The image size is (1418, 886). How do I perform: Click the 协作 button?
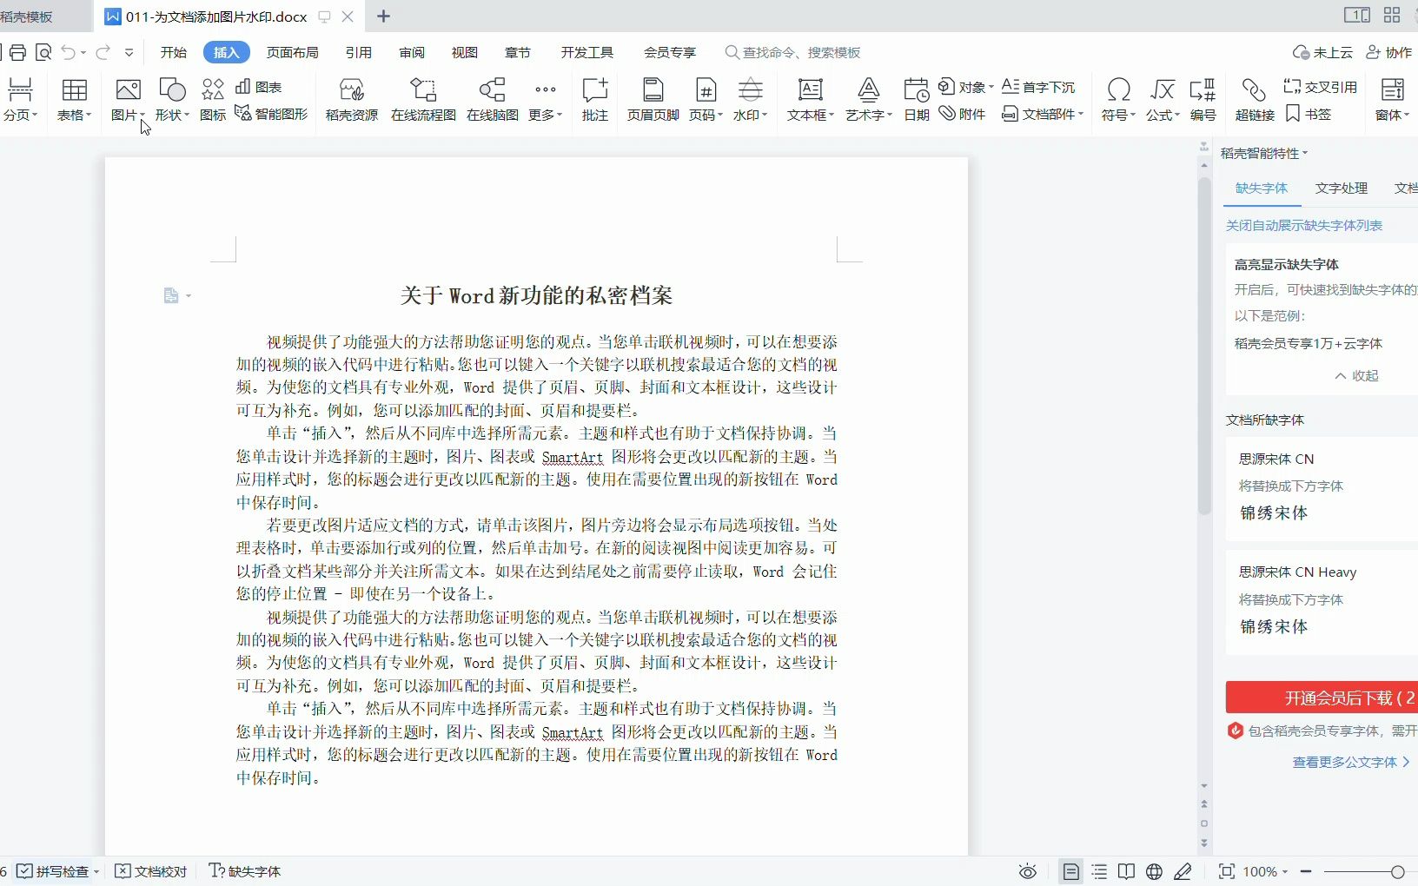tap(1389, 52)
